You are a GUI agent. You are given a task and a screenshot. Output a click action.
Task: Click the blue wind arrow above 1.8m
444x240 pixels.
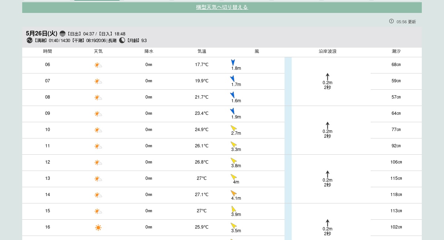pos(233,62)
